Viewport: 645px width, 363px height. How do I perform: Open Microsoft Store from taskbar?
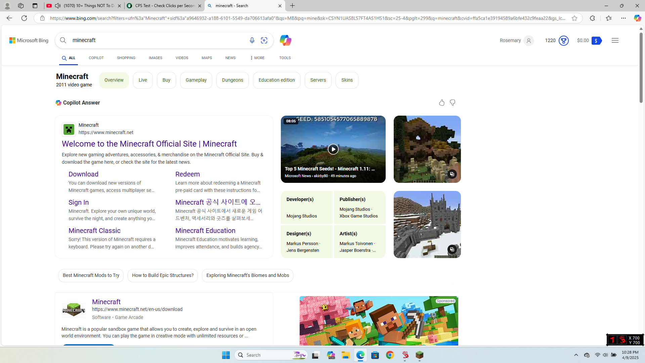375,355
